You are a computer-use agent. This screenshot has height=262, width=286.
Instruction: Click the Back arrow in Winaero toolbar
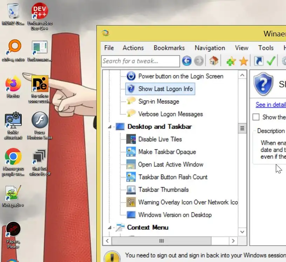click(187, 61)
